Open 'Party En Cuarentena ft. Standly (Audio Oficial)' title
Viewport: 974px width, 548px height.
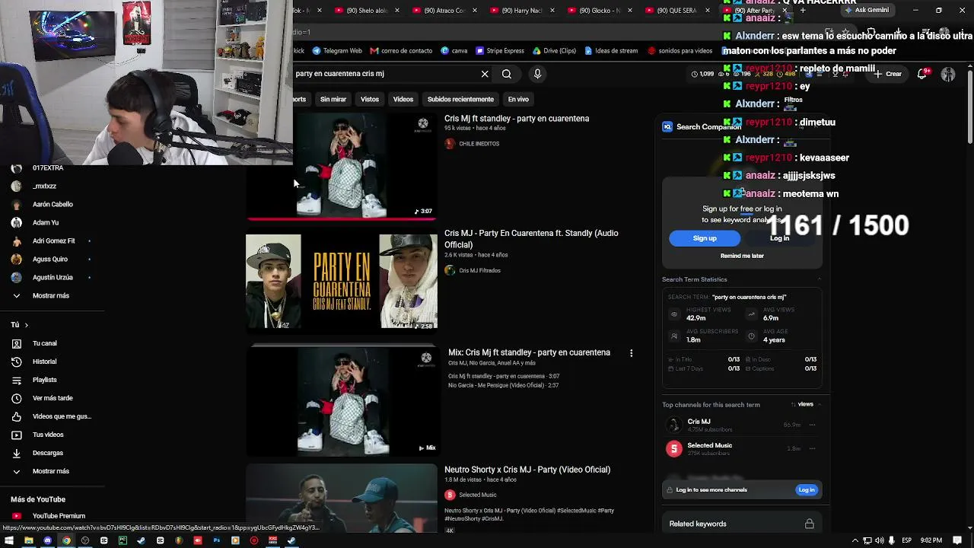(x=531, y=239)
